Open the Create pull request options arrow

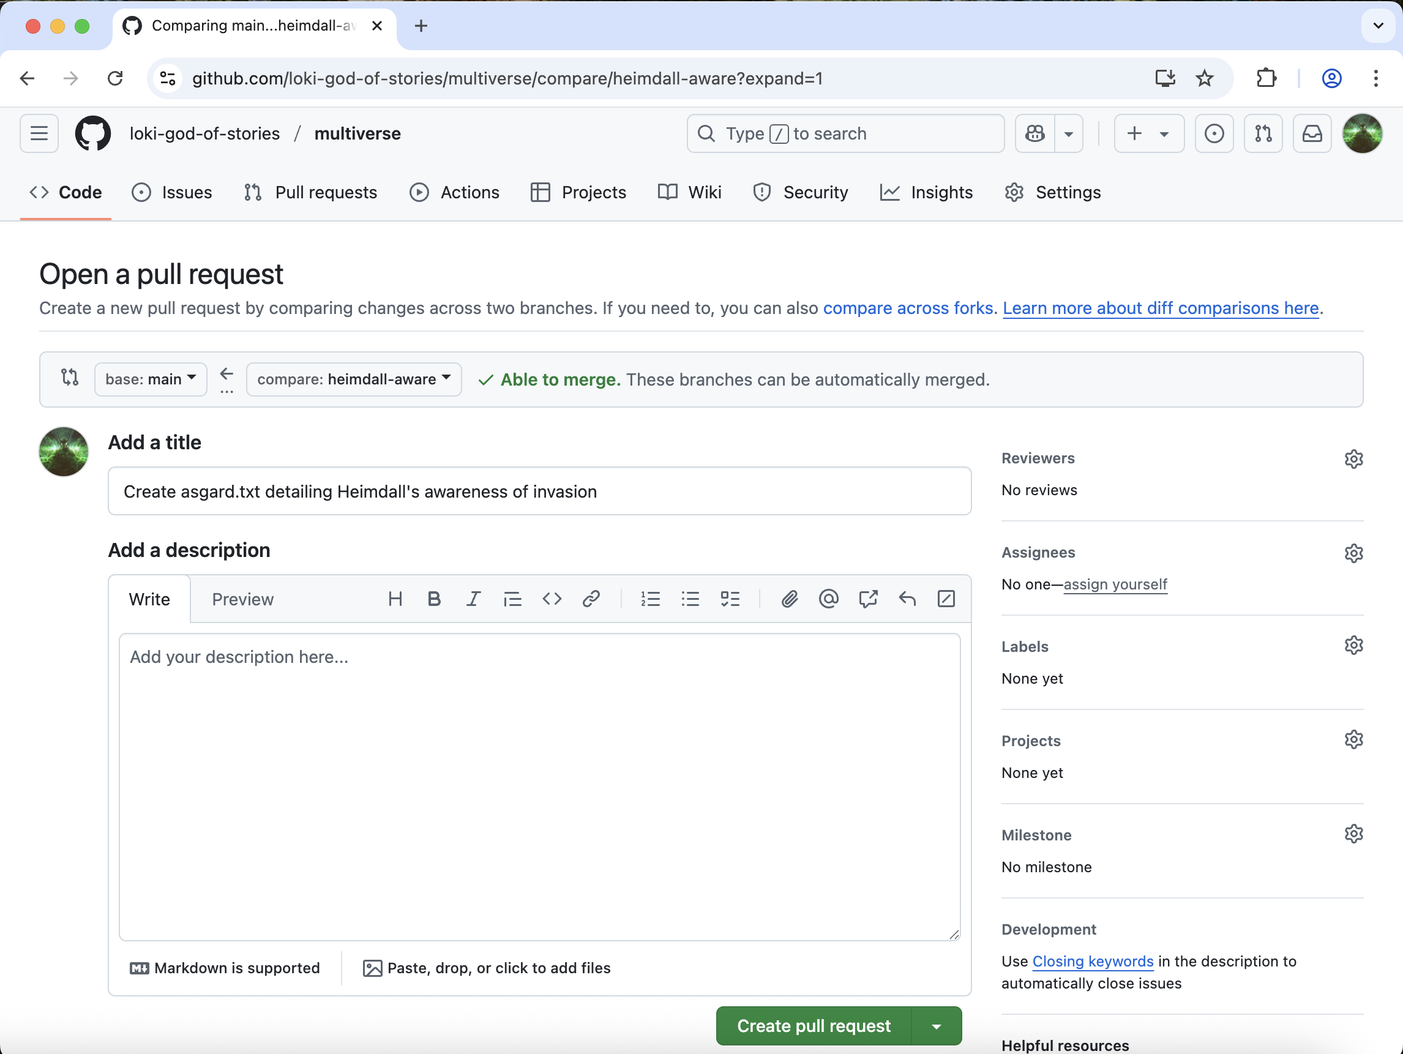click(936, 1025)
